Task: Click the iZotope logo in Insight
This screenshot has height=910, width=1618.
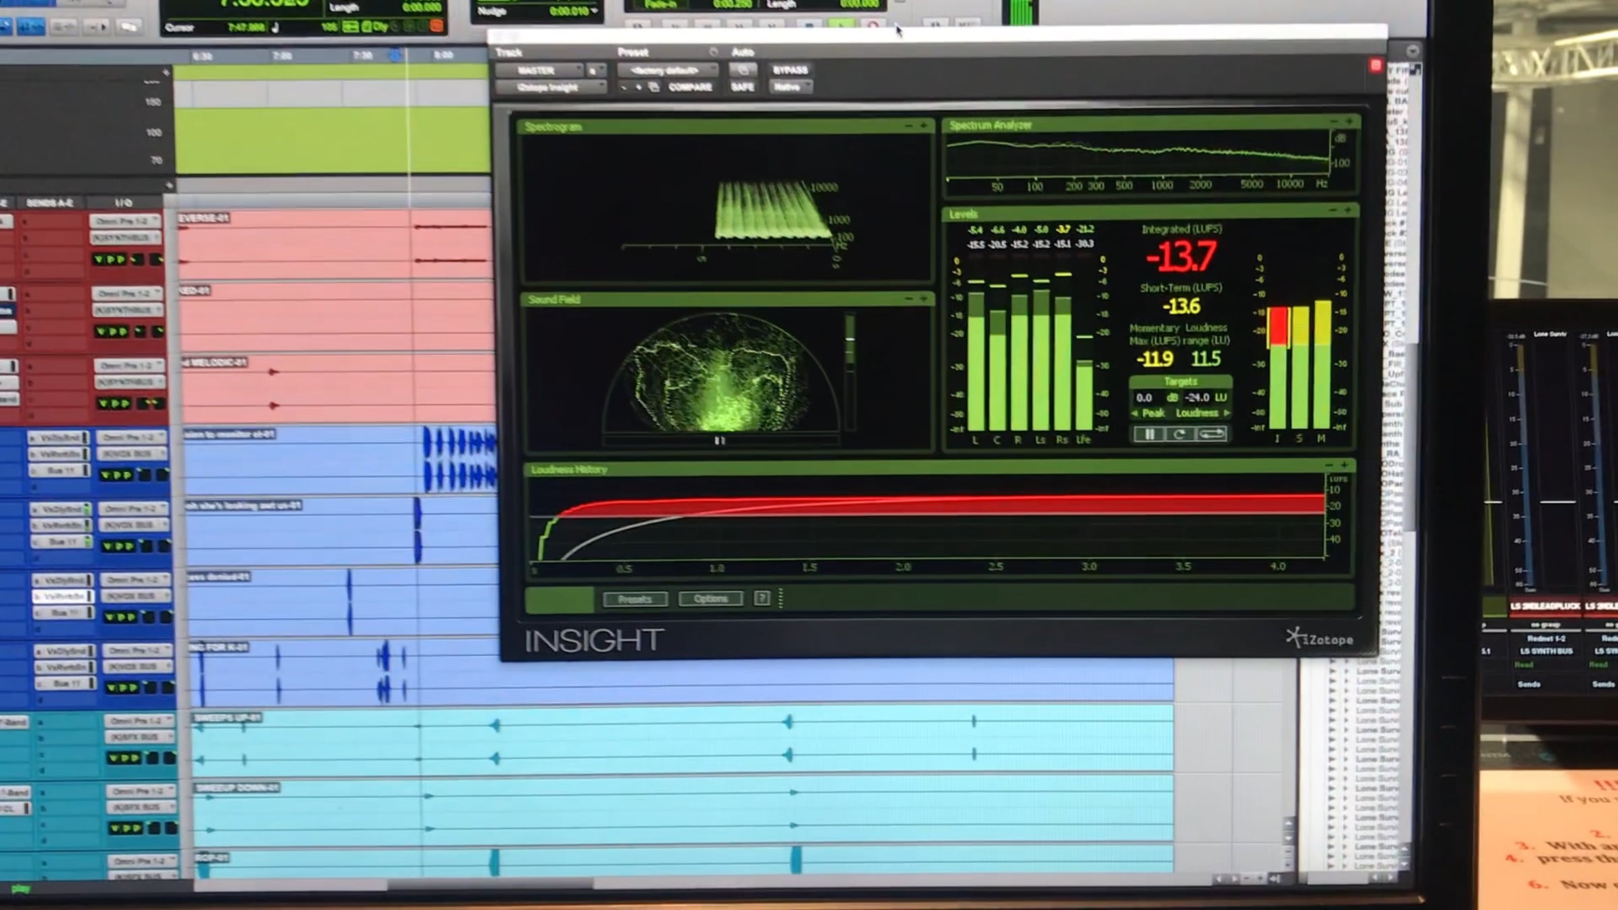Action: 1319,638
